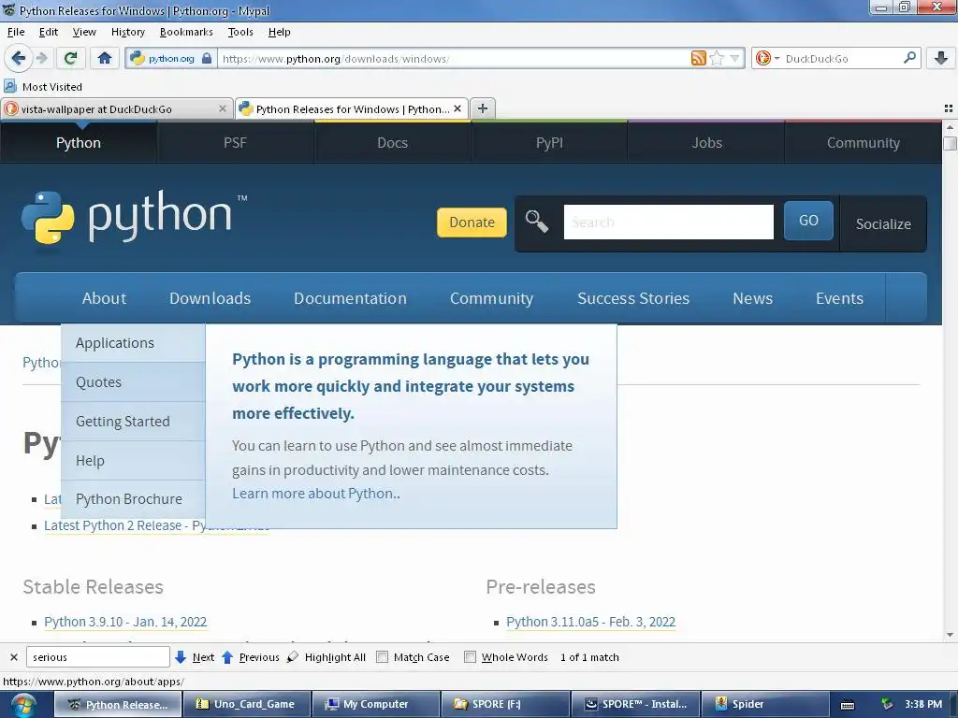Click the Python logo on the site
The height and width of the screenshot is (718, 958).
click(134, 217)
